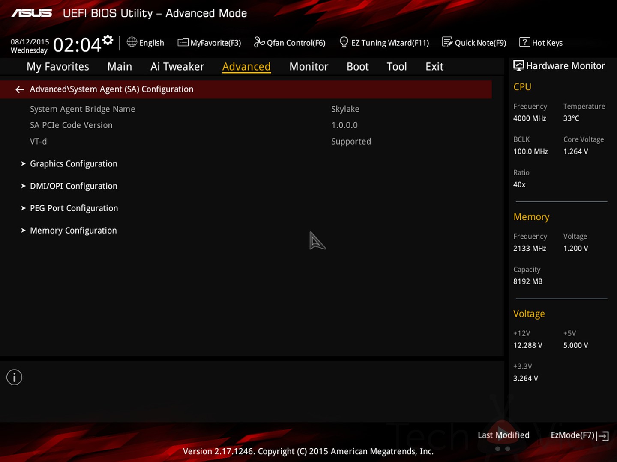Click the 40x ratio value

click(519, 185)
